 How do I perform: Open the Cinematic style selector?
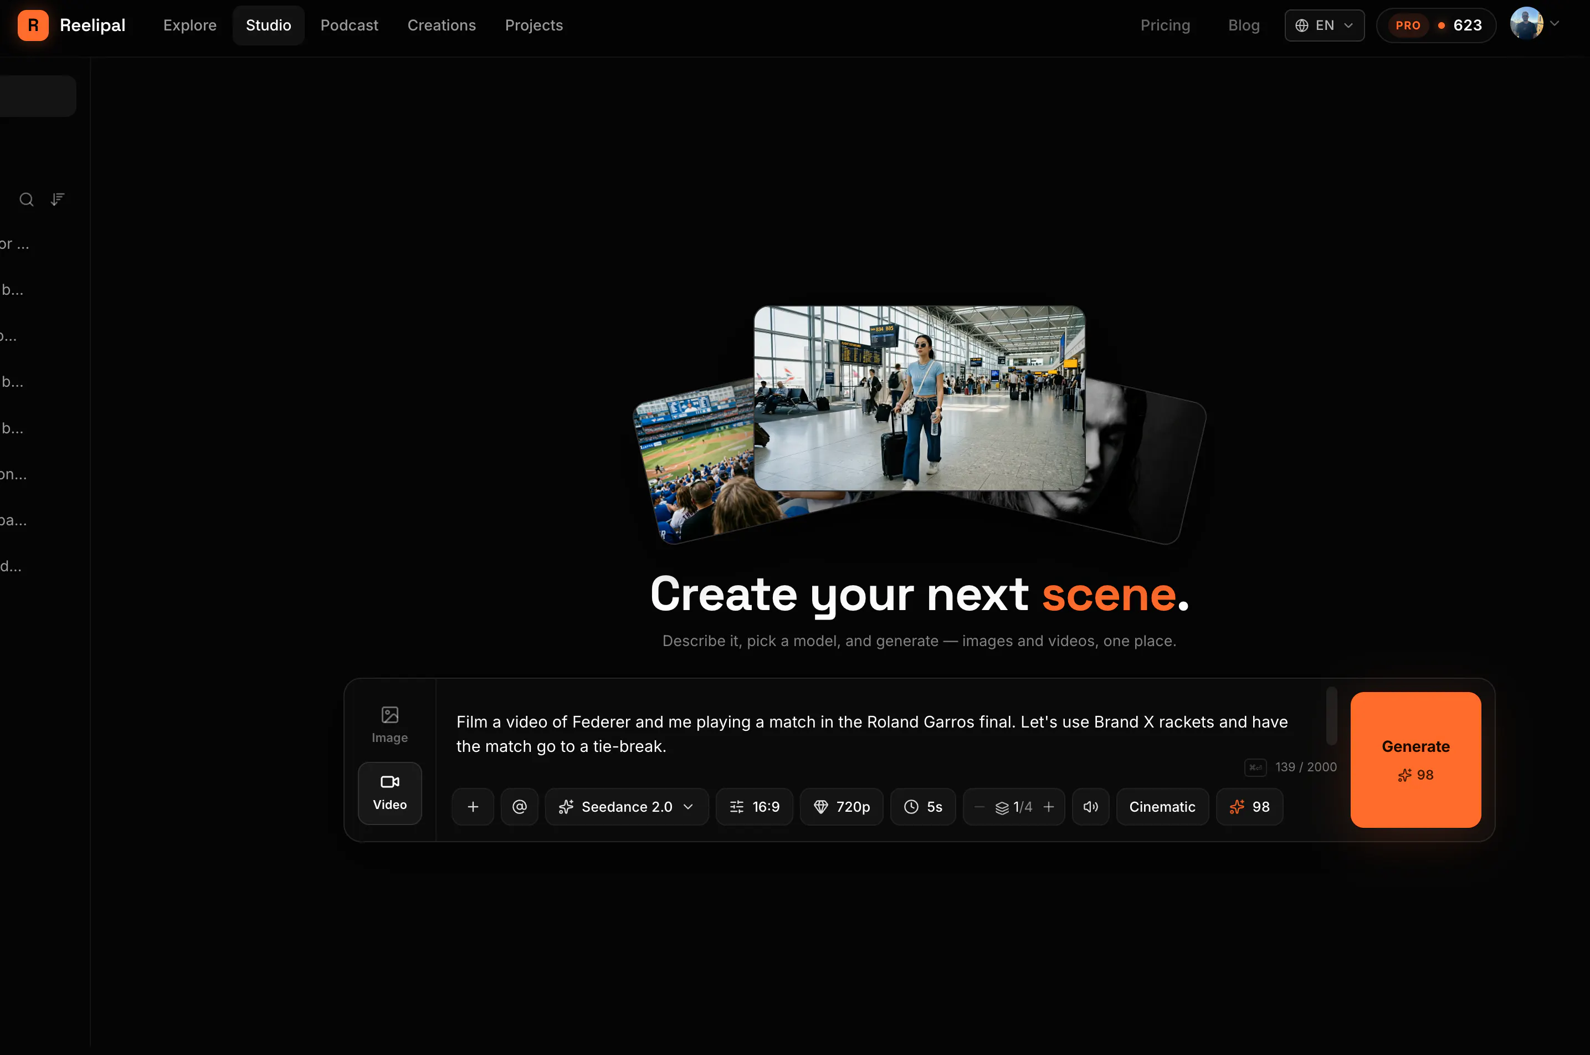point(1162,807)
